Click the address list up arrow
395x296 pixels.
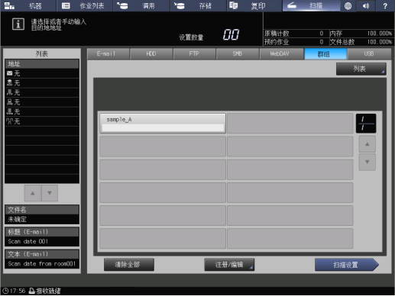tap(33, 193)
